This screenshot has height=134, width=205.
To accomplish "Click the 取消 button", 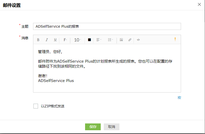I will (x=112, y=127).
